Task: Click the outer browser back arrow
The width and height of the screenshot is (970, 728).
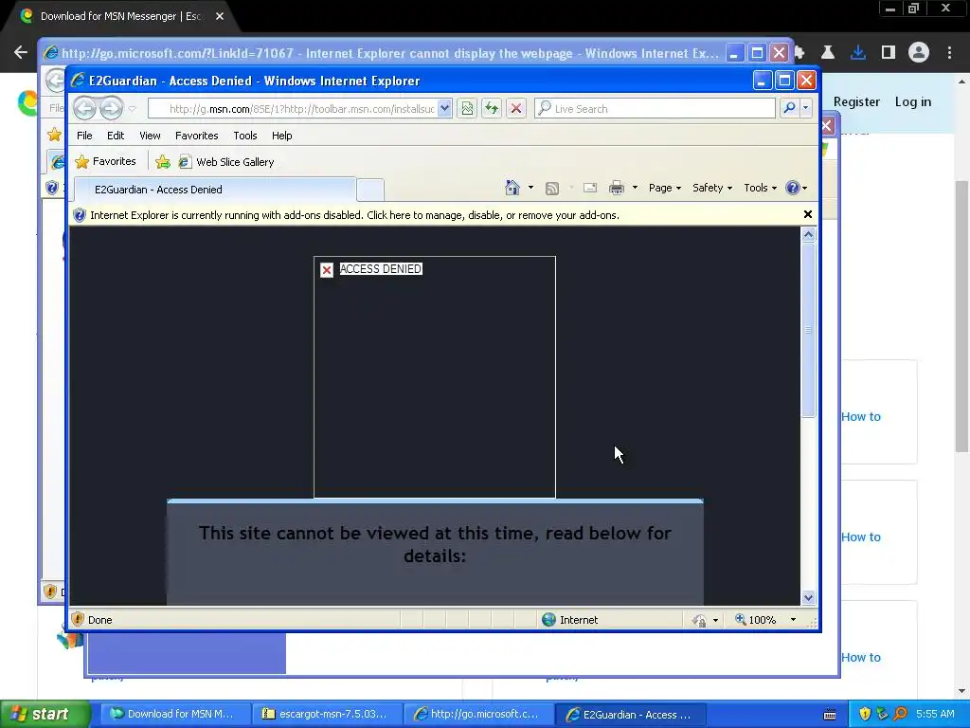Action: (21, 53)
